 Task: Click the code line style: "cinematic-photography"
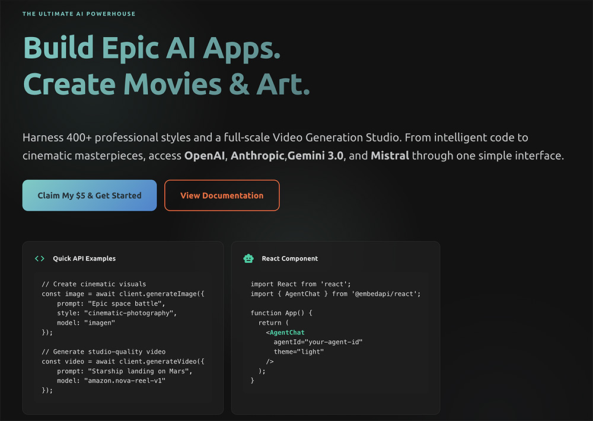[x=117, y=313]
